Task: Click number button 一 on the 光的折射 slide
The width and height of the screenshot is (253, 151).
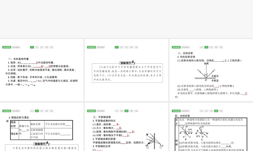Action: [201, 111]
